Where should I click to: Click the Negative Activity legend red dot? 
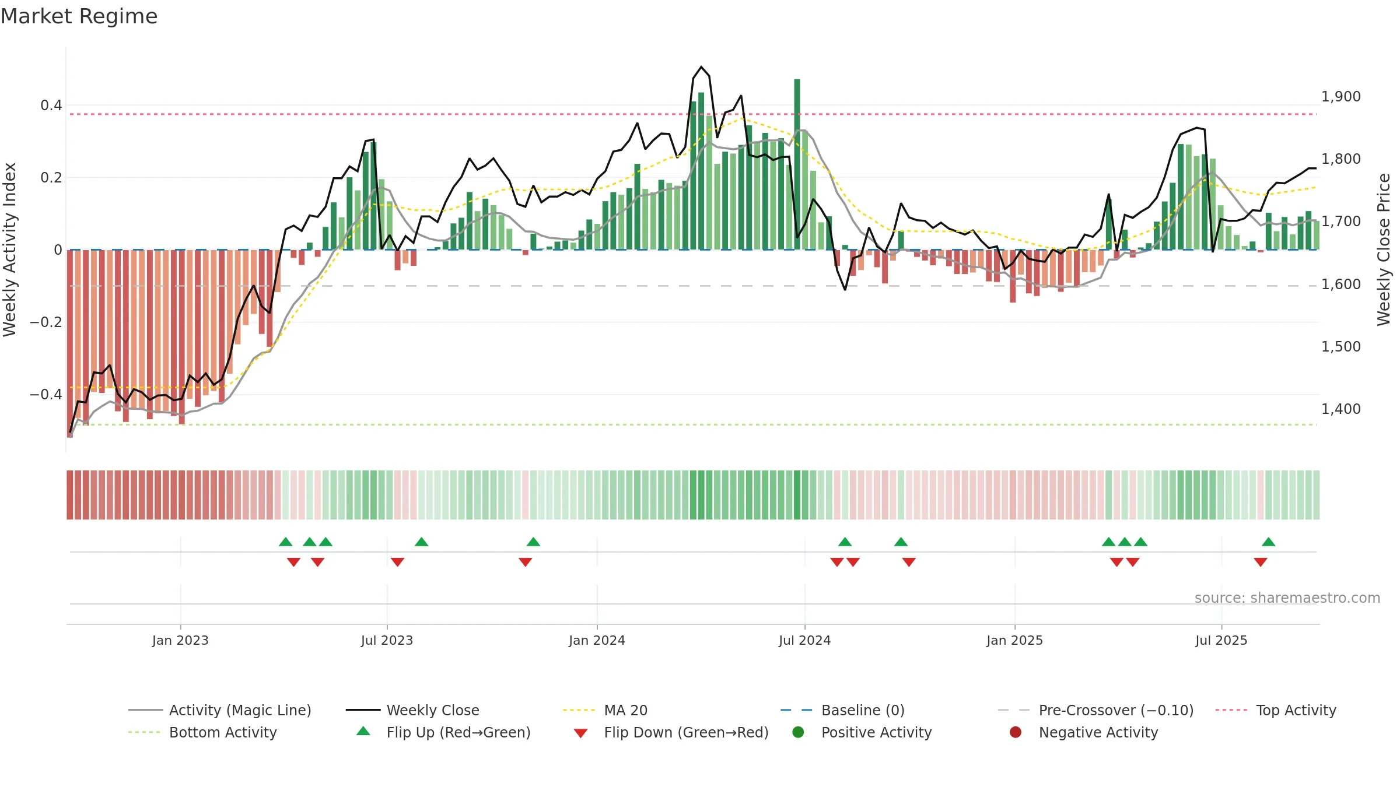1016,732
